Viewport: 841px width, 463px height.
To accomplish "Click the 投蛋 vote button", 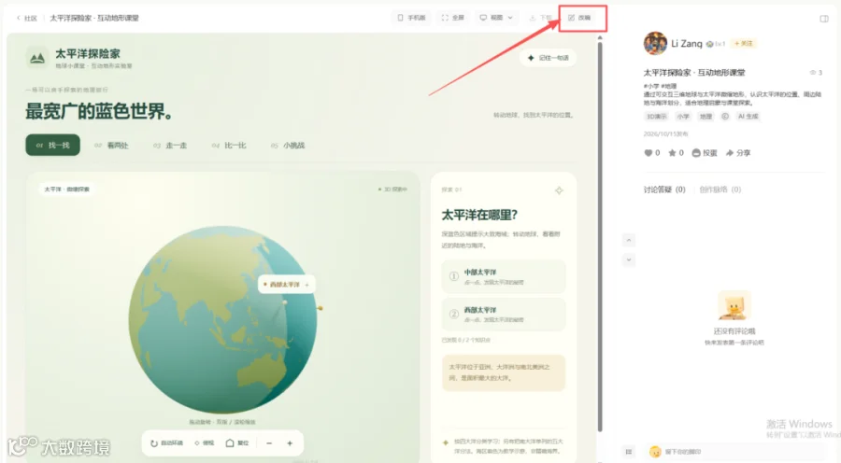I will tap(705, 153).
